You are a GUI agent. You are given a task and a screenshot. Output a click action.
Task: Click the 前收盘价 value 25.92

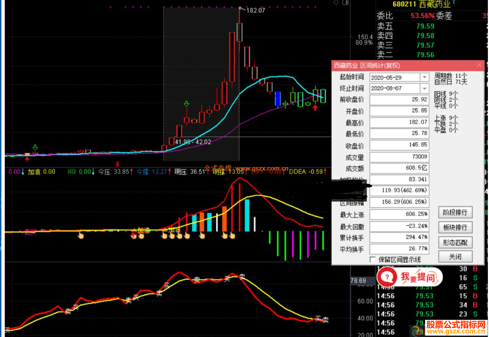click(399, 100)
